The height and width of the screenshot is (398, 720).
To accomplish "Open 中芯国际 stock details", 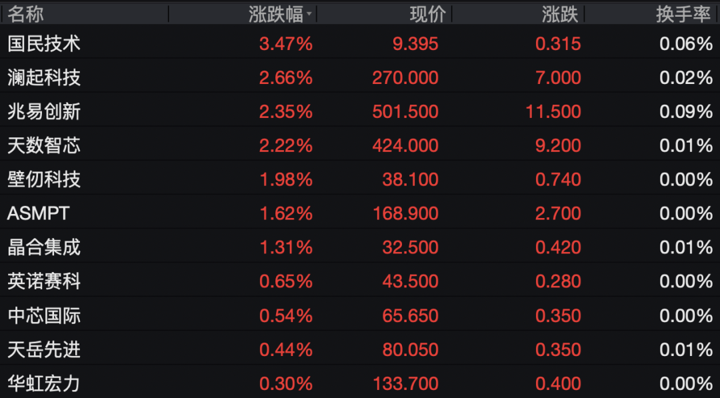I will click(x=360, y=316).
